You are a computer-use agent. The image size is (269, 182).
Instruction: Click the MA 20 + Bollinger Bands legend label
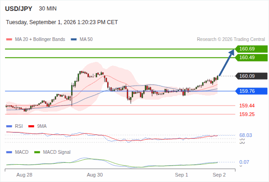point(40,40)
